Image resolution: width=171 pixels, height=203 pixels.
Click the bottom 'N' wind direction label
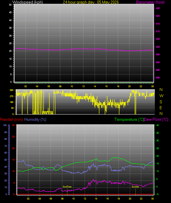161,113
